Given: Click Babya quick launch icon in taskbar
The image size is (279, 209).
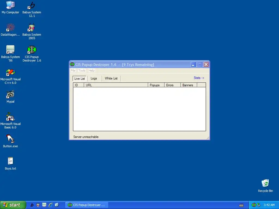Looking at the screenshot, I should pyautogui.click(x=32, y=205).
